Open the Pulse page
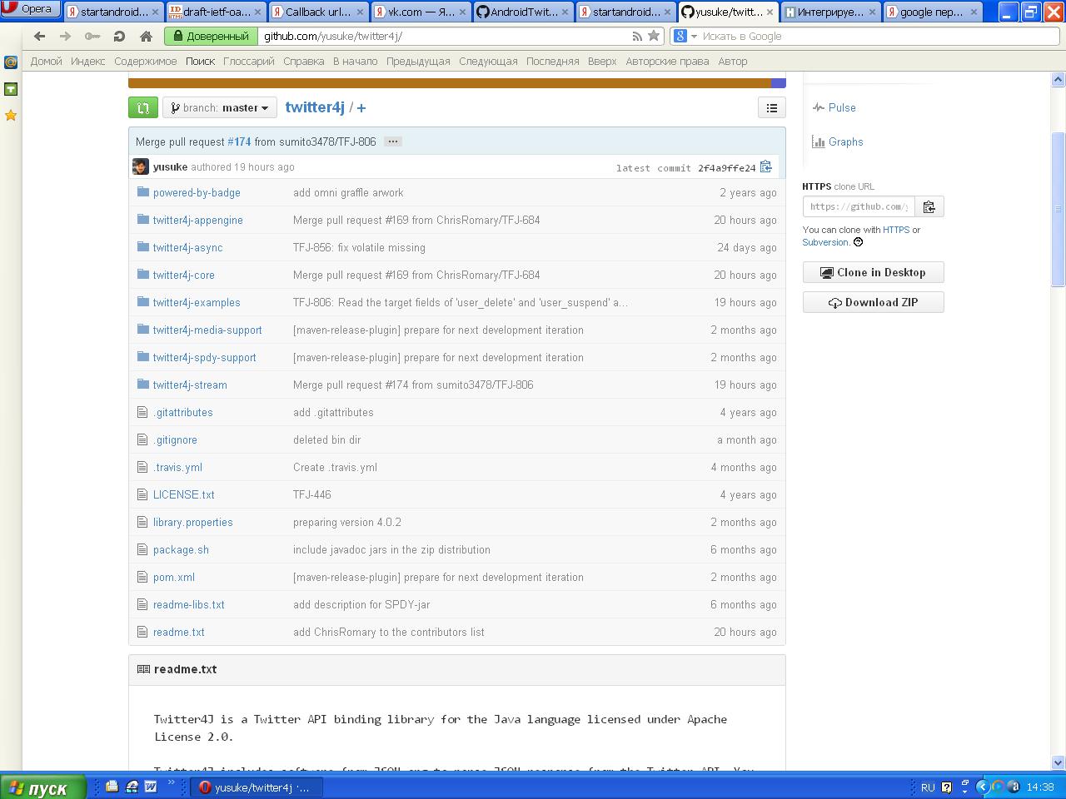The image size is (1066, 799). tap(842, 107)
